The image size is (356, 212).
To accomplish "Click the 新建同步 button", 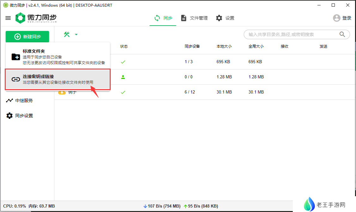I will click(x=28, y=37).
